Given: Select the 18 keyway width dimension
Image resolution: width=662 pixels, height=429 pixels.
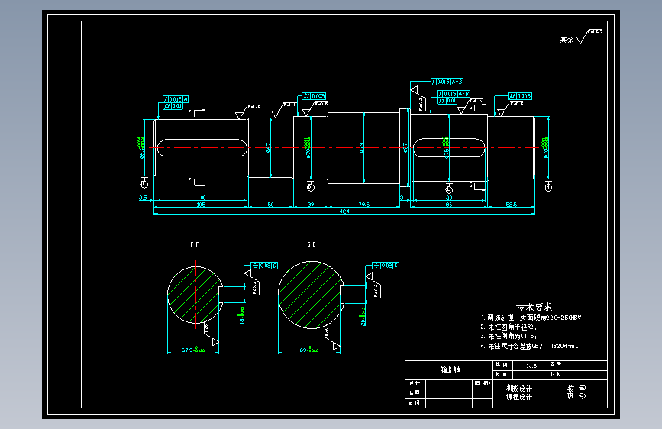Looking at the screenshot, I should [x=242, y=315].
